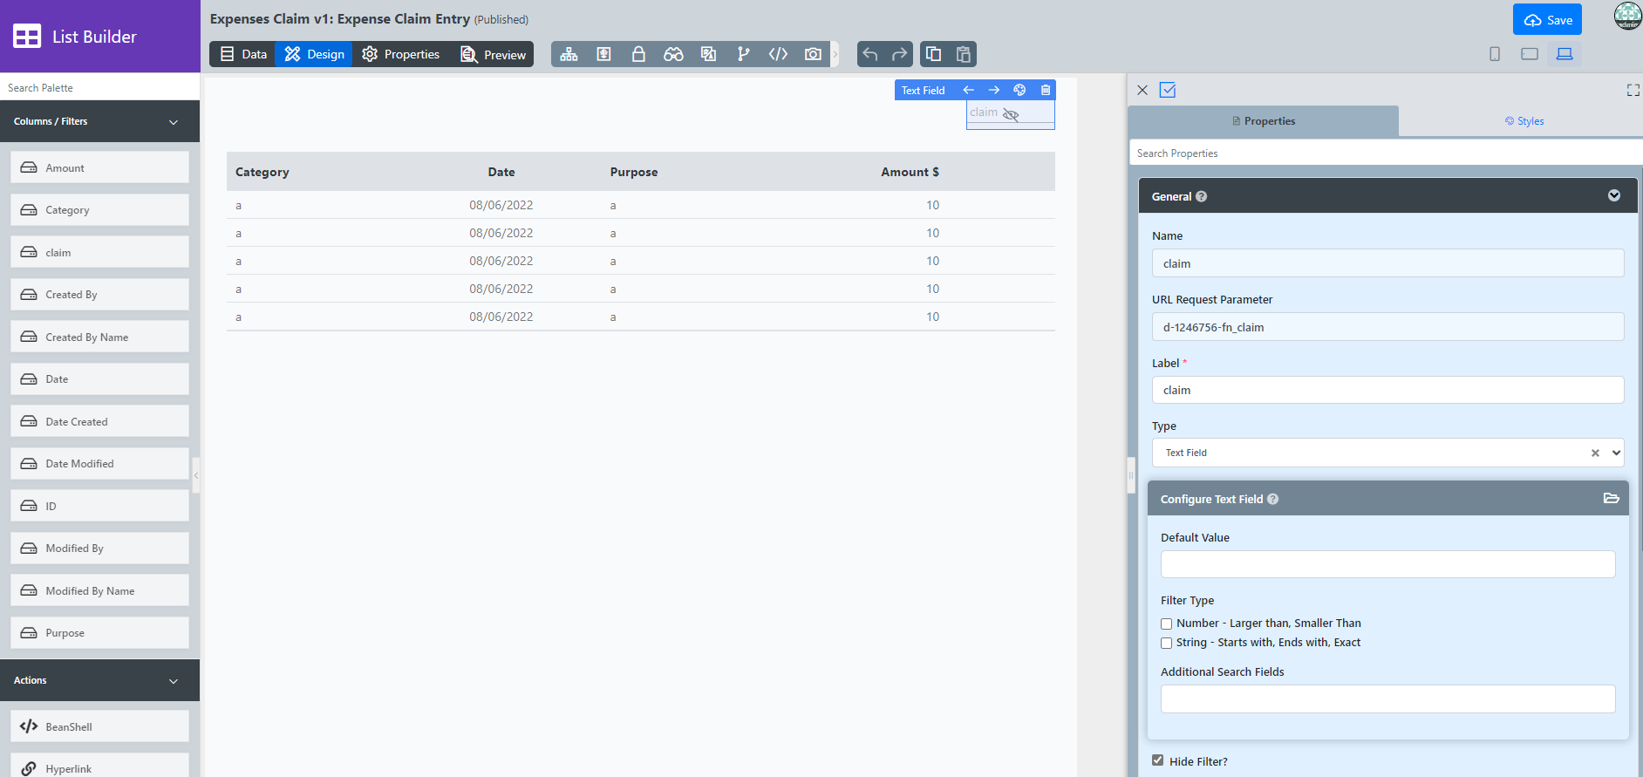Screen dimensions: 1643x777
Task: Switch to the Styles tab
Action: (x=1524, y=121)
